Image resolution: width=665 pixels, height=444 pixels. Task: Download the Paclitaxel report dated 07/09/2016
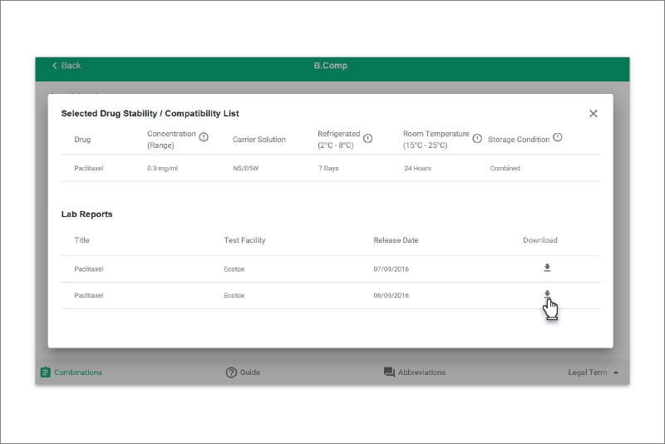(547, 268)
